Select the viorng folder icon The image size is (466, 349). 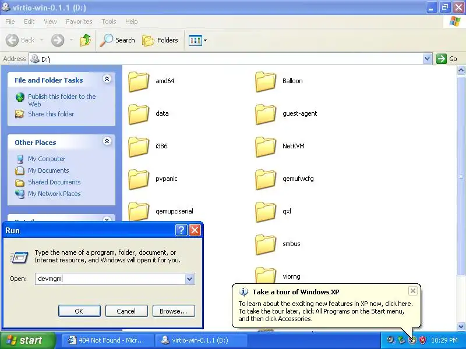click(266, 275)
